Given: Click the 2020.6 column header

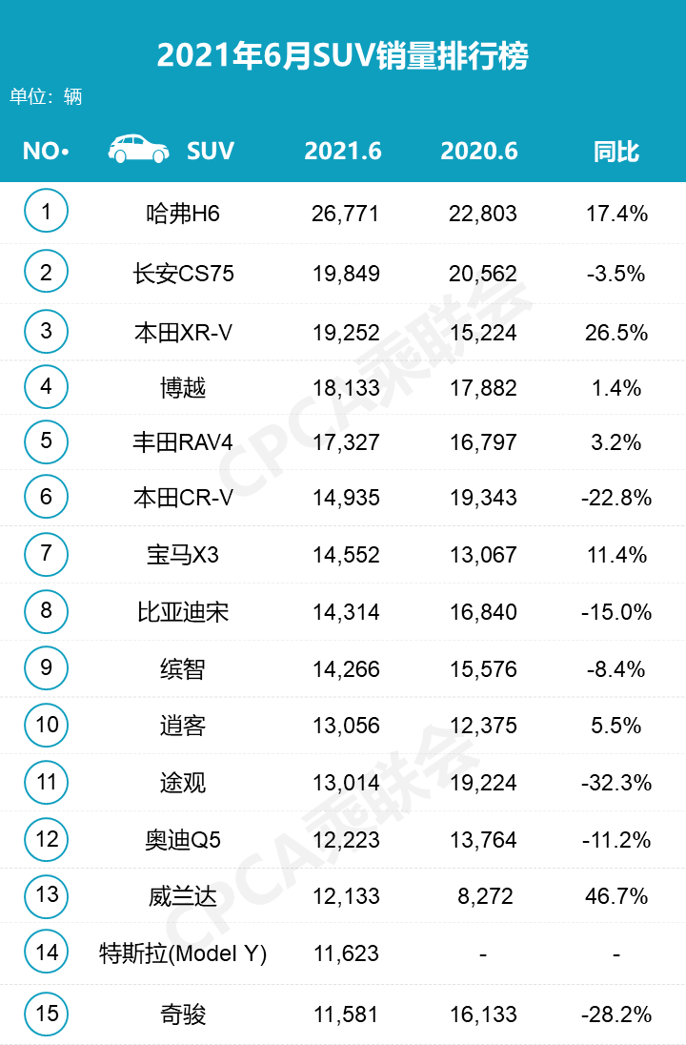Looking at the screenshot, I should coord(479,151).
